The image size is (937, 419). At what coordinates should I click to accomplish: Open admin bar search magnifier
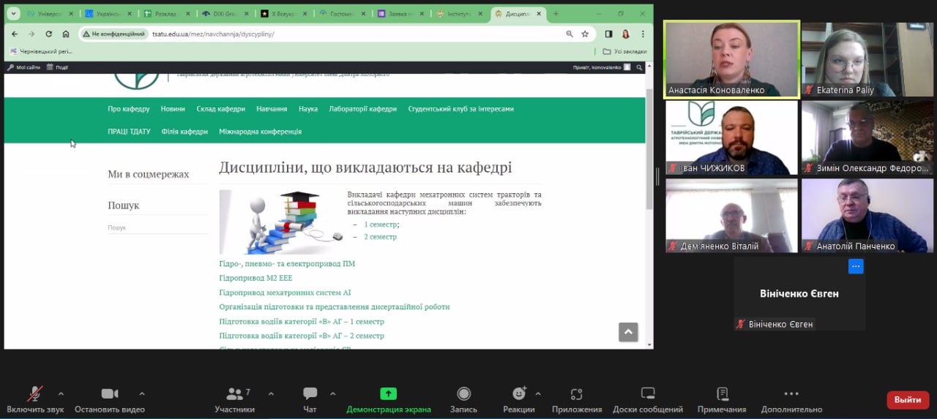pos(639,67)
